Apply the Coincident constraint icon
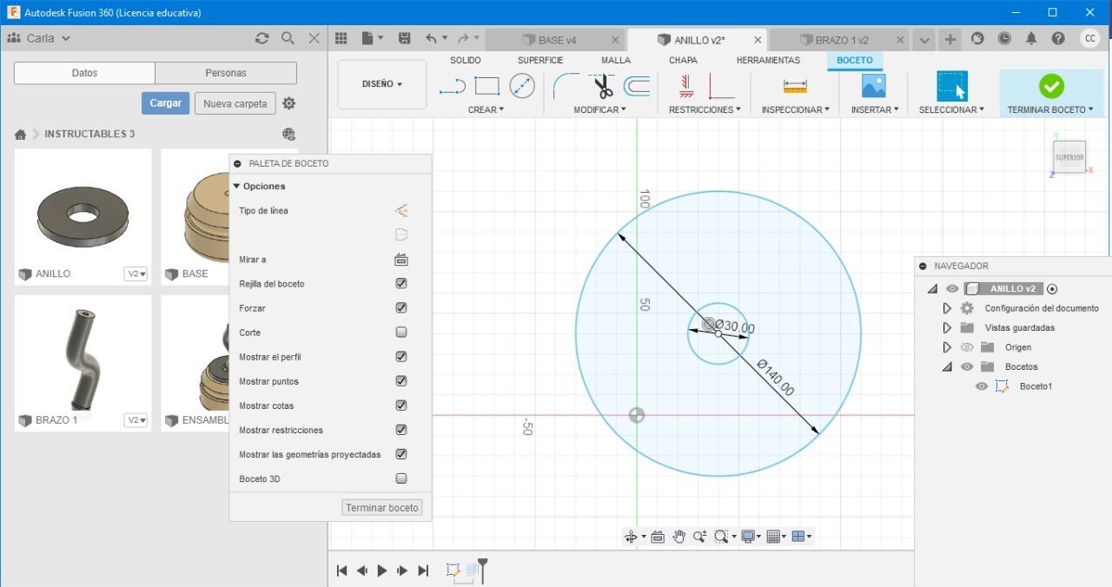Screen dimensions: 1112x587 point(685,86)
